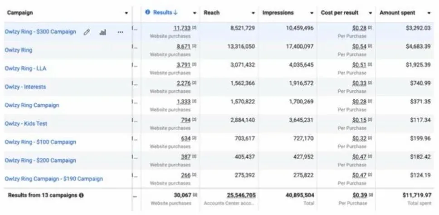Open the Owlzy - Interests campaign

point(25,87)
